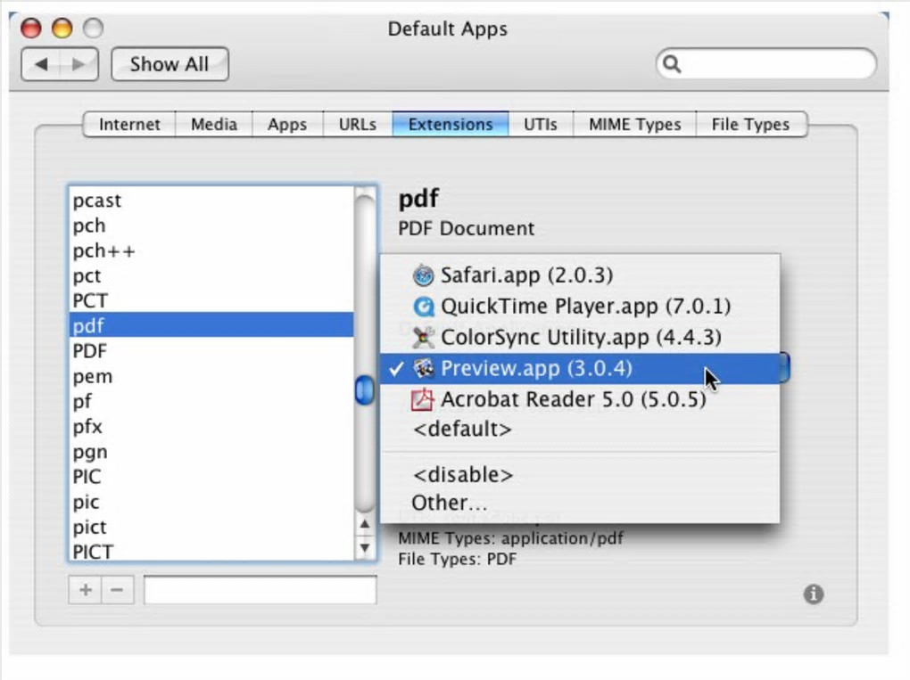Viewport: 910px width, 680px height.
Task: Select lowercase pic in the list
Action: (211, 502)
